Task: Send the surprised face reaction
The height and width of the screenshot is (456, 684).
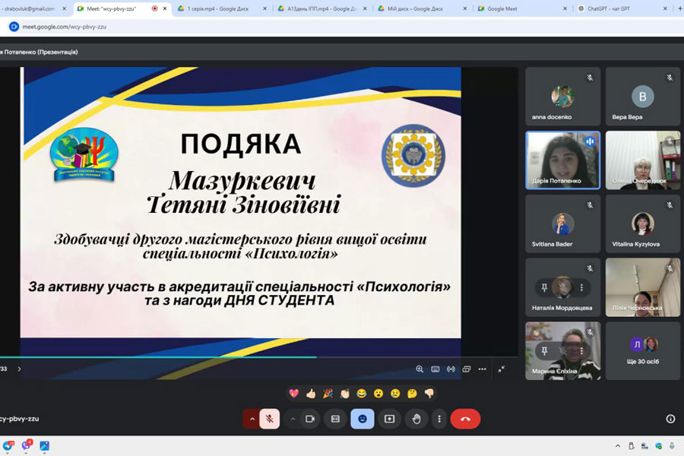Action: coord(378,394)
